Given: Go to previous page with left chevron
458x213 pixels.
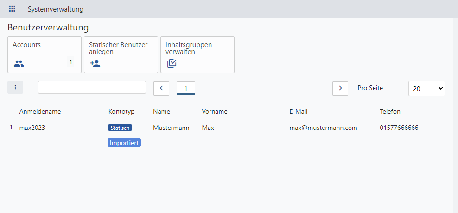Looking at the screenshot, I should click(161, 88).
